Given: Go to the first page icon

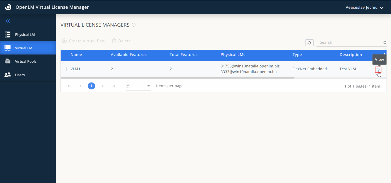Looking at the screenshot, I should coord(69,86).
